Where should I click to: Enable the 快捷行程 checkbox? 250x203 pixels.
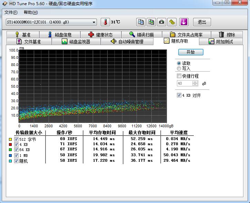(x=179, y=76)
